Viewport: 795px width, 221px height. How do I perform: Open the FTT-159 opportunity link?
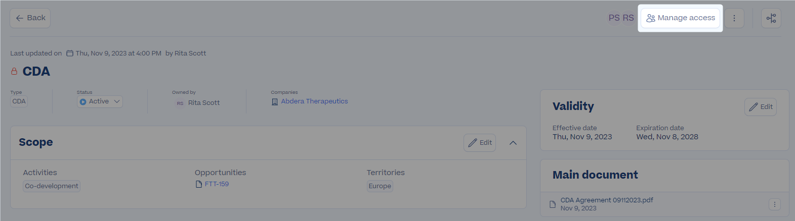coord(217,184)
